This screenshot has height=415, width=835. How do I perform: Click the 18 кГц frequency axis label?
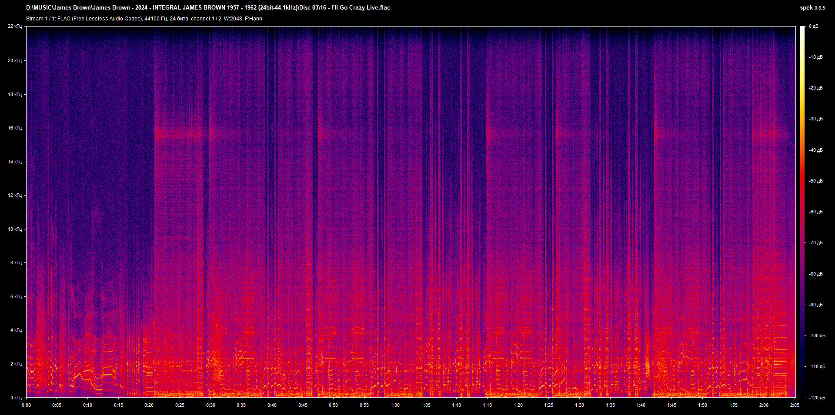(x=15, y=94)
